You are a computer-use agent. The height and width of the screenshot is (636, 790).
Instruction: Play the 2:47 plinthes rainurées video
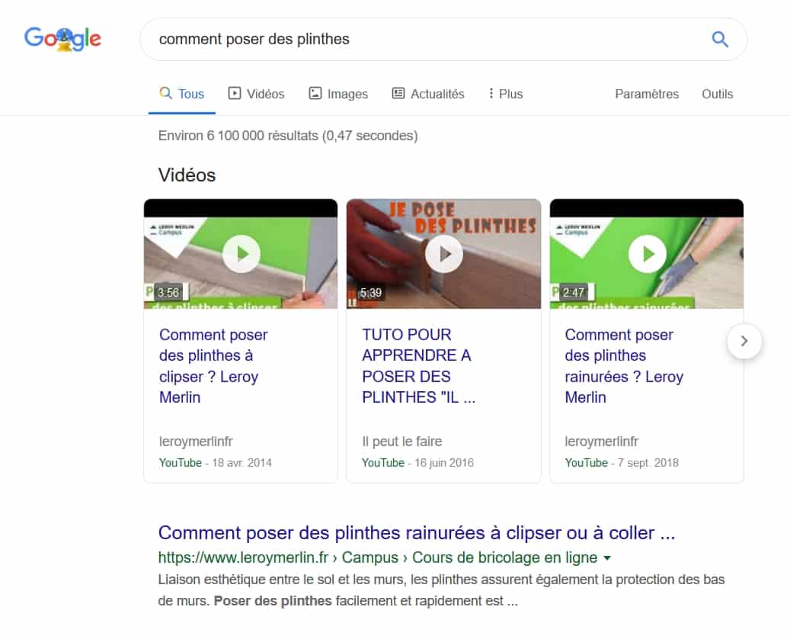tap(647, 254)
